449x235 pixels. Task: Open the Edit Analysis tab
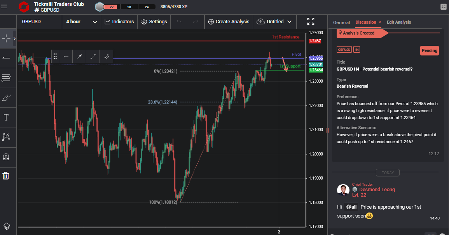[398, 22]
